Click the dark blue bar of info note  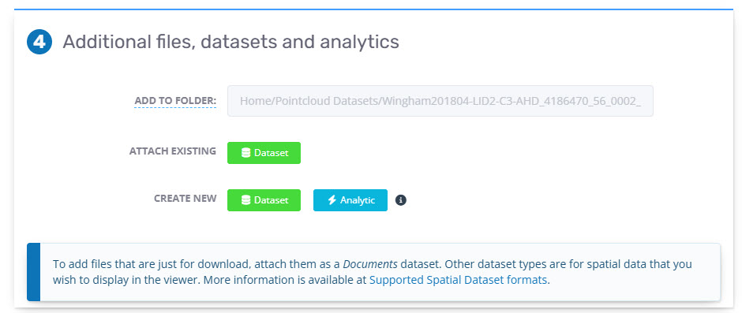34,272
